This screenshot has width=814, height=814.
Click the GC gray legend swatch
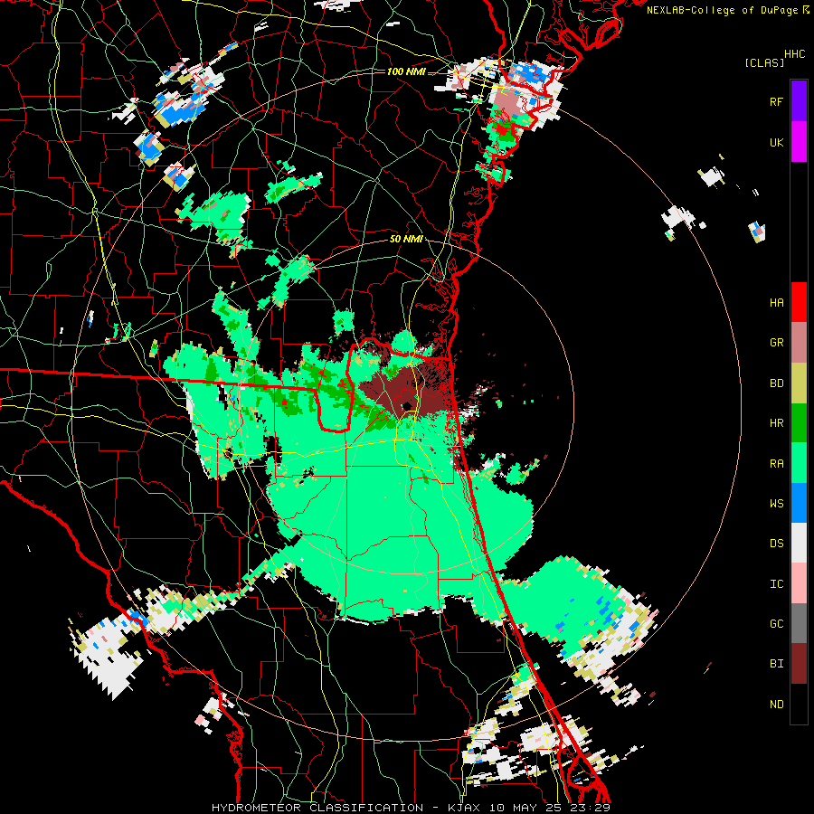[x=799, y=623]
